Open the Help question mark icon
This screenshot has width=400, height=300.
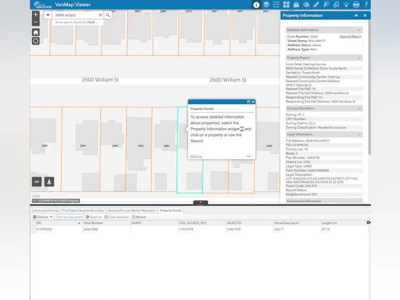[x=366, y=5]
